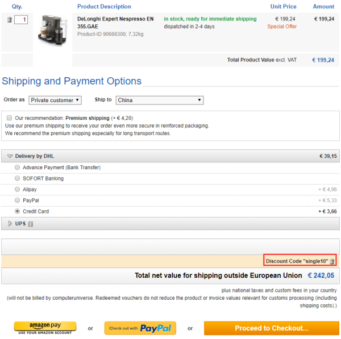Image resolution: width=341 pixels, height=339 pixels.
Task: Click the Qty. column header
Action: (17, 6)
